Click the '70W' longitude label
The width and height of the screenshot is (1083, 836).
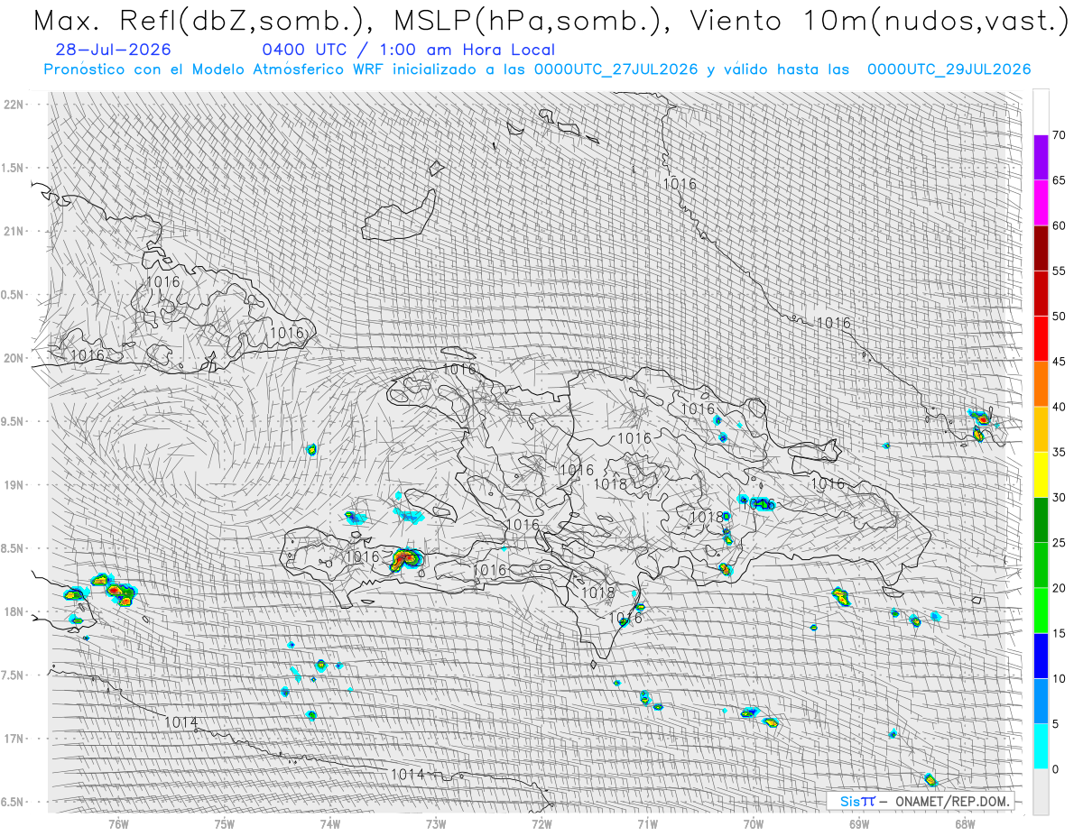coord(754,823)
